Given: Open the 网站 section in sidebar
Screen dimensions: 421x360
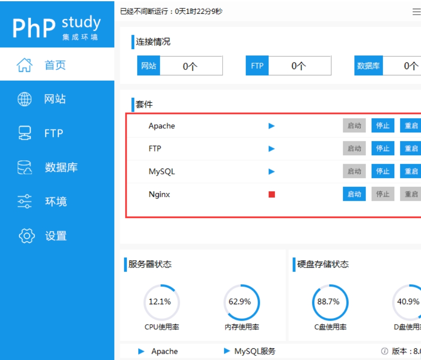Looking at the screenshot, I should click(x=57, y=99).
